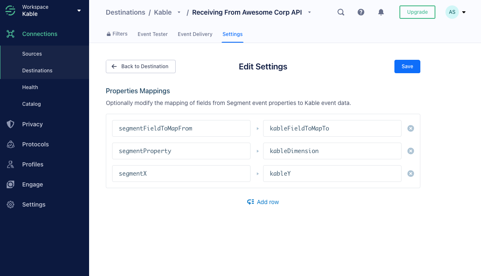This screenshot has height=276, width=481.
Task: Click the AS user avatar
Action: coord(452,12)
